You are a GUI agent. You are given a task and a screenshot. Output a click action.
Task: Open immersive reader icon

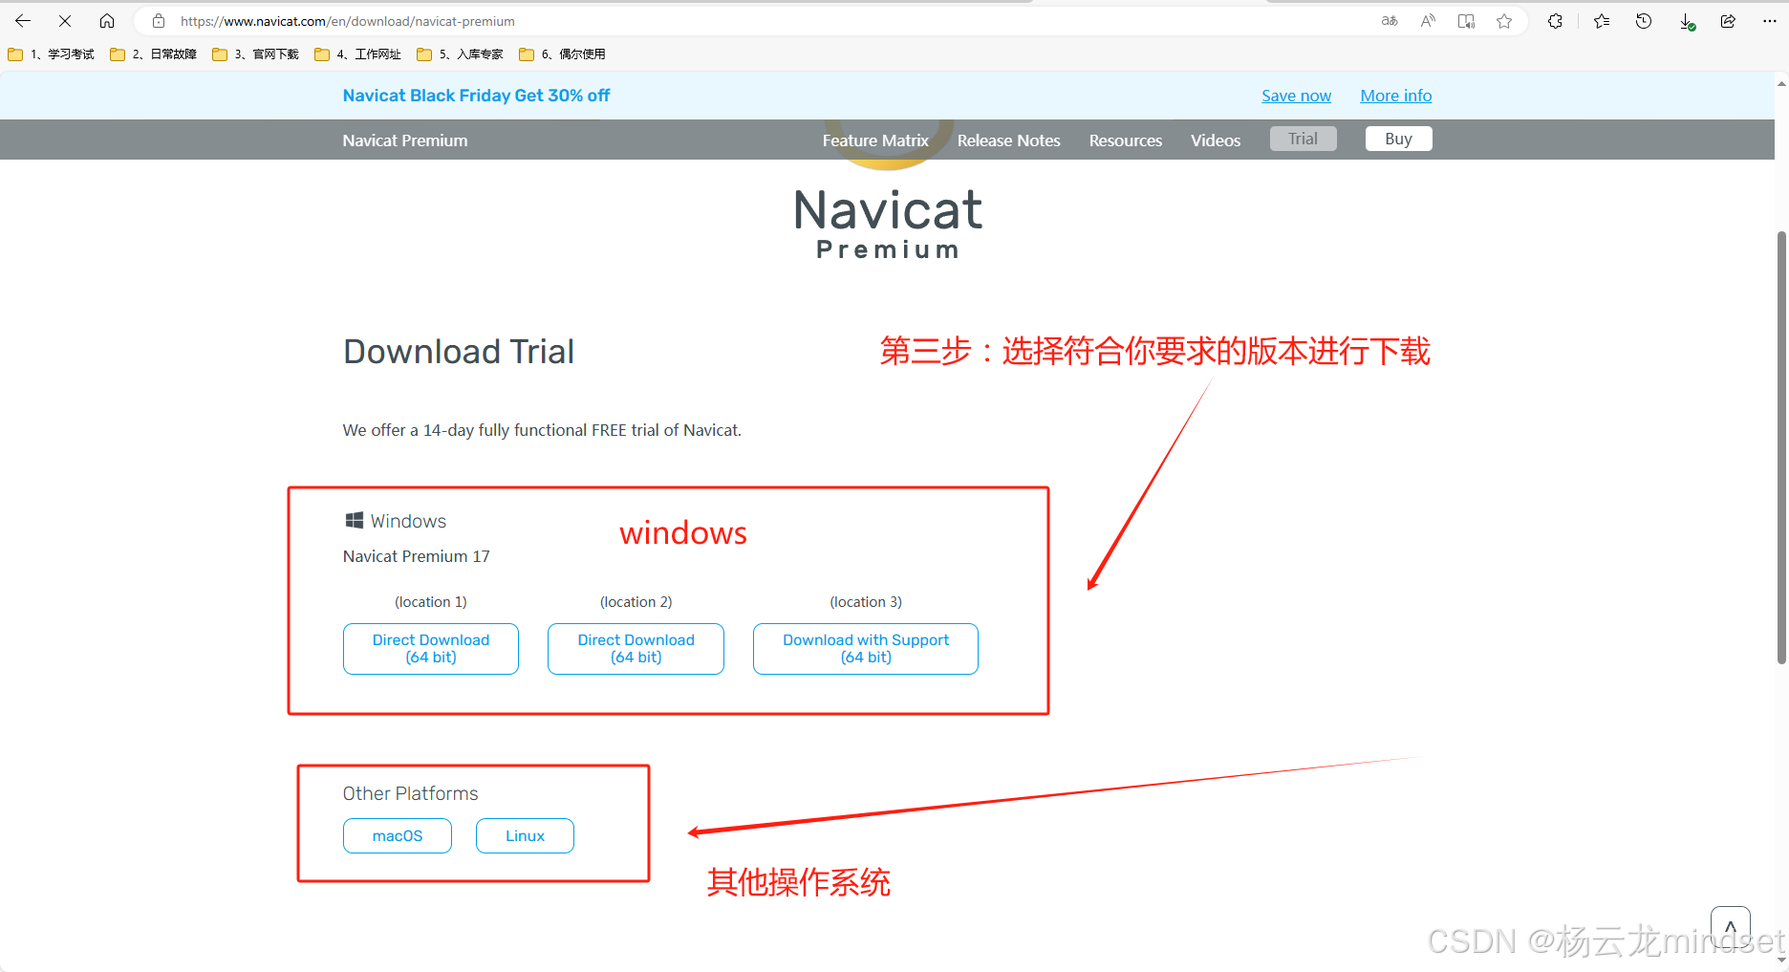[1466, 21]
